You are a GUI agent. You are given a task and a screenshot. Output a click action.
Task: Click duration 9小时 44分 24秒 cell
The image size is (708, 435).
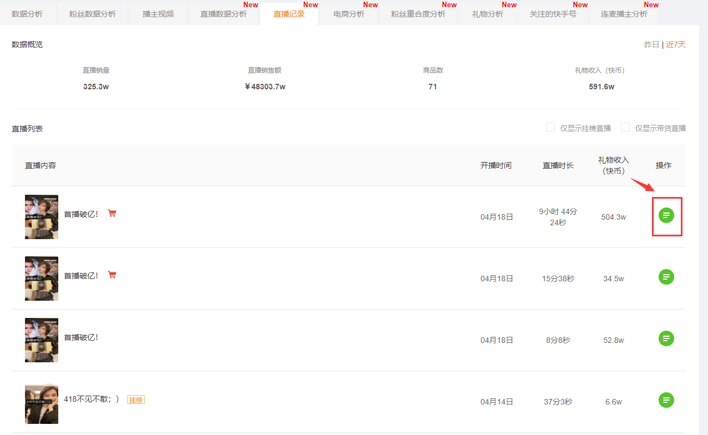point(558,217)
